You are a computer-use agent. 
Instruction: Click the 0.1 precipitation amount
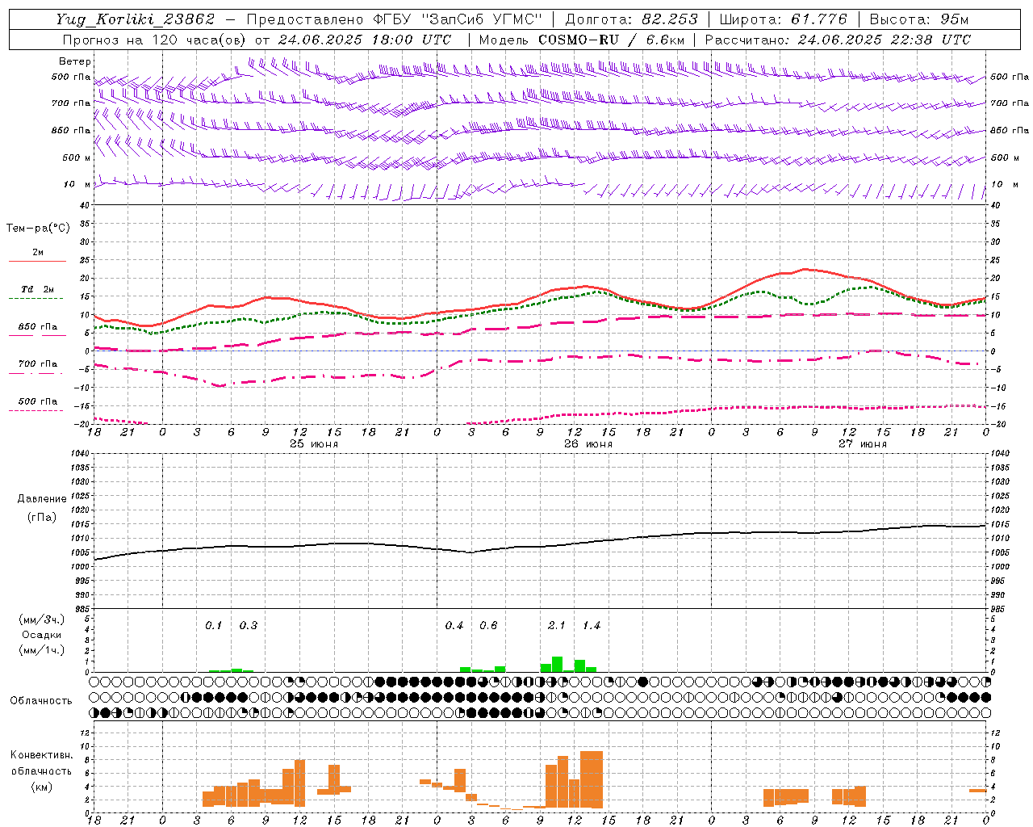coord(214,626)
